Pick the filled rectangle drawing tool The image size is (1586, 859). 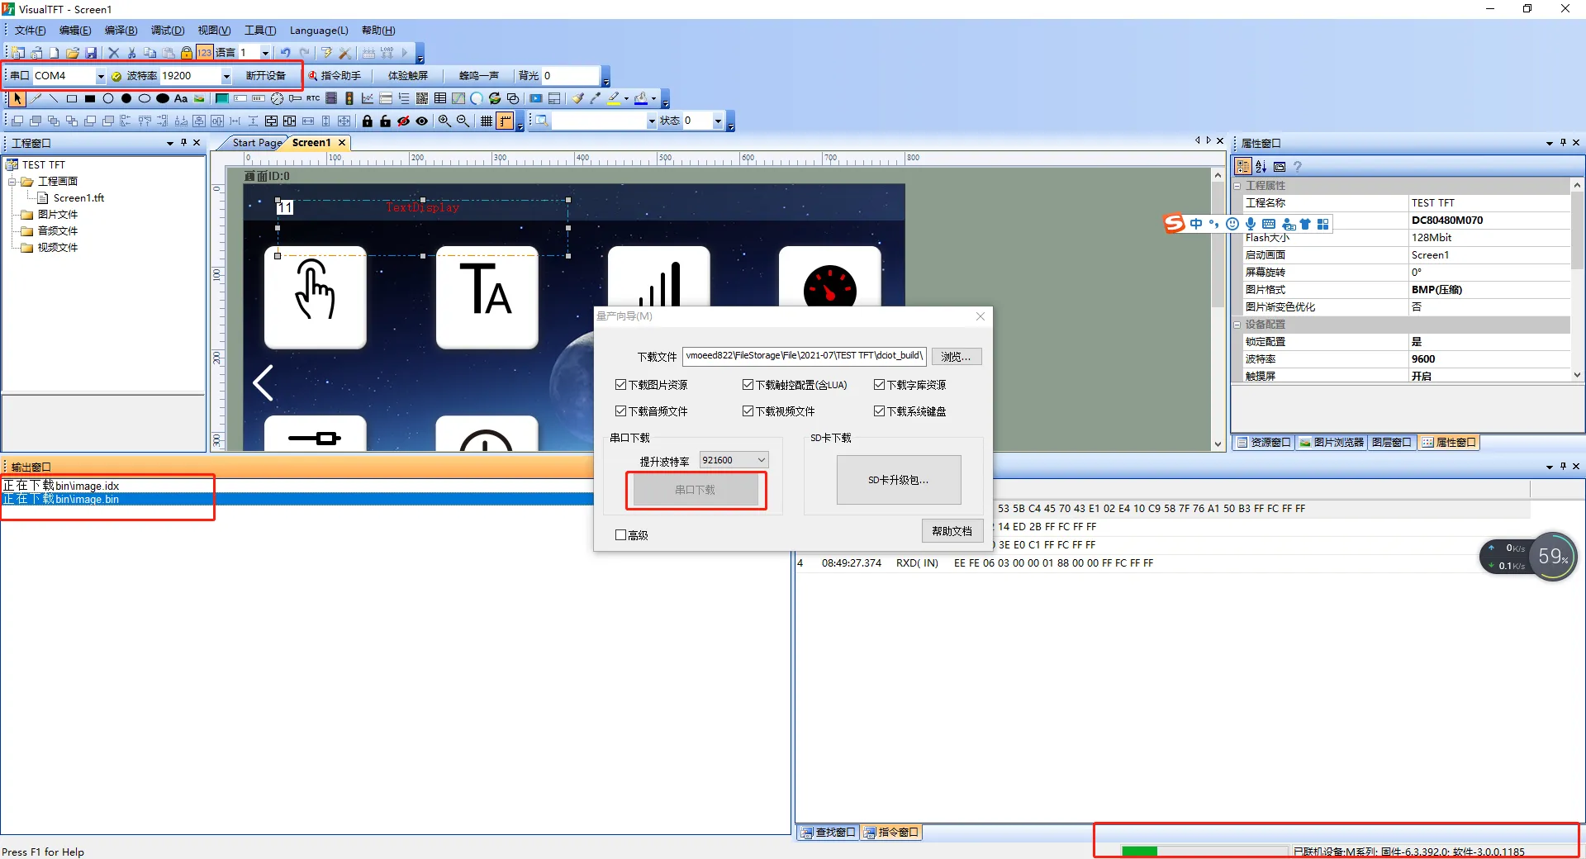click(x=90, y=98)
